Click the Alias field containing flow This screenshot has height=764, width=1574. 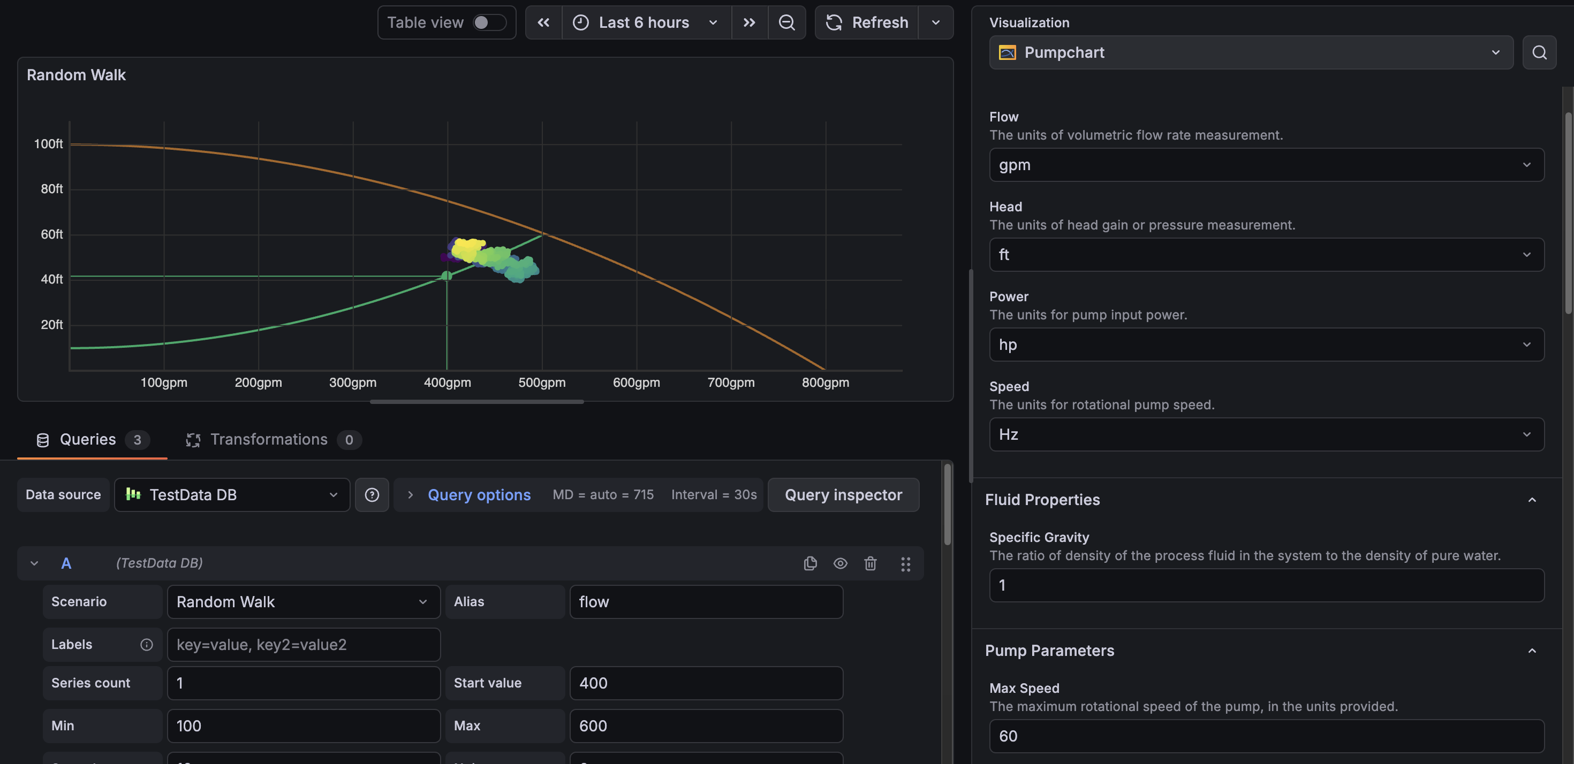tap(706, 601)
